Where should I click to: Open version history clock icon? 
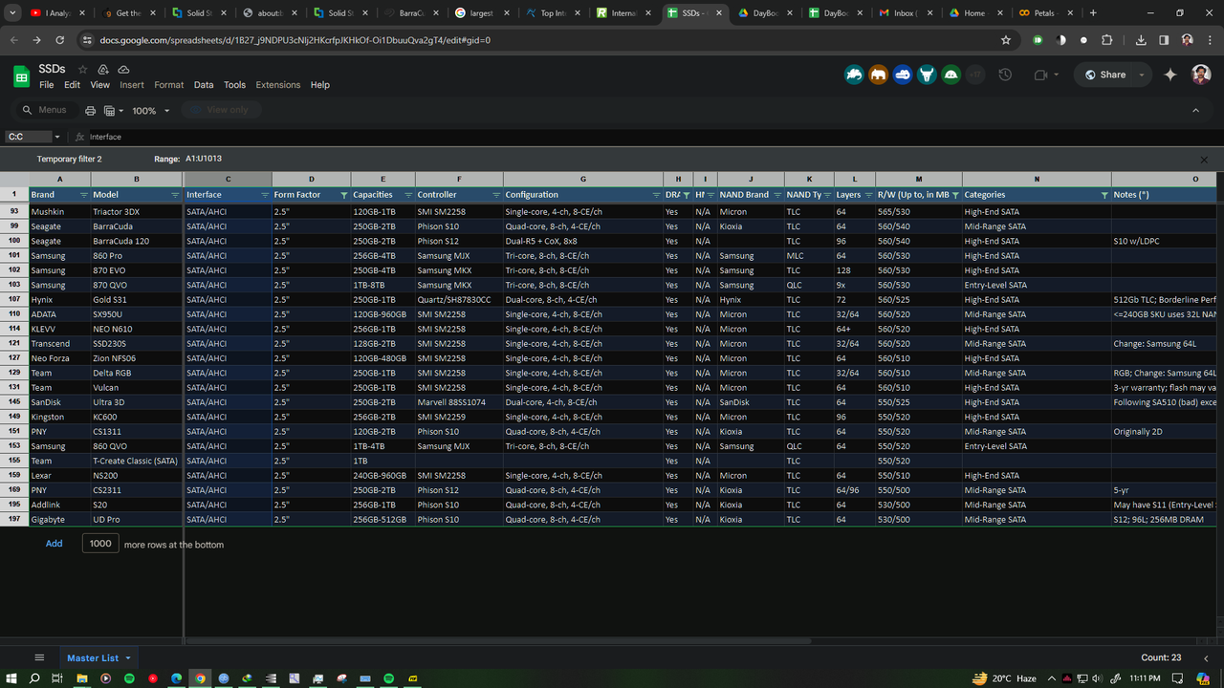coord(1005,75)
